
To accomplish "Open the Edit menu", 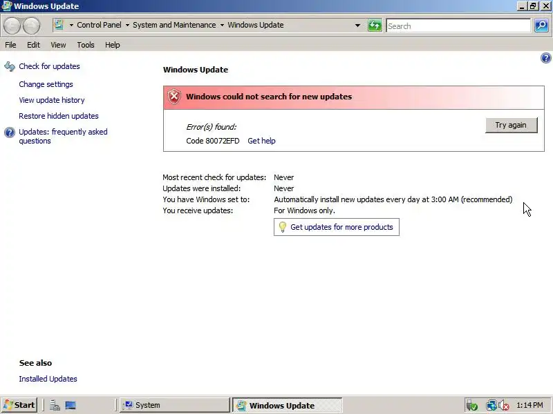I will pos(33,45).
